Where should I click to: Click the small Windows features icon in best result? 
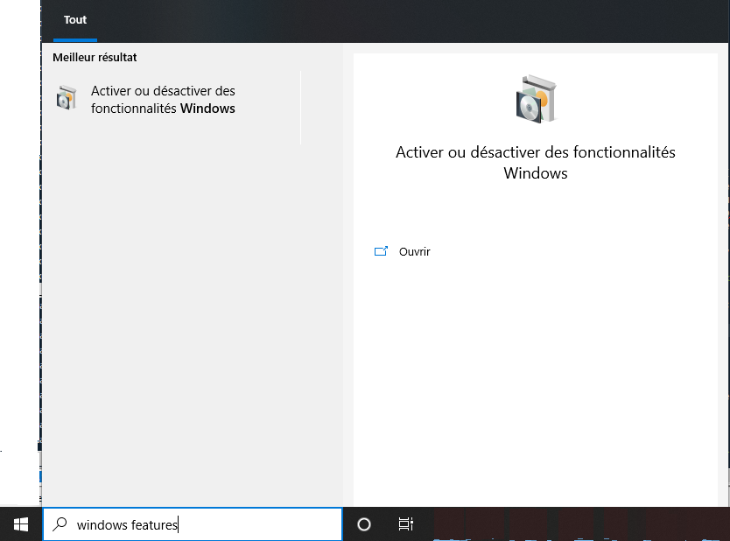click(x=67, y=98)
